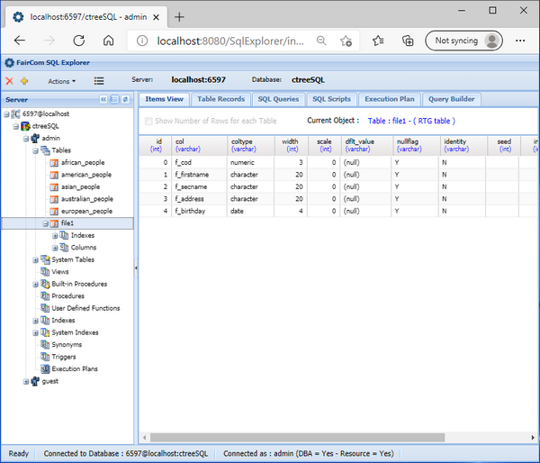Click the ctreeSQL database icon
Screen dimensions: 540x463
[x=25, y=126]
